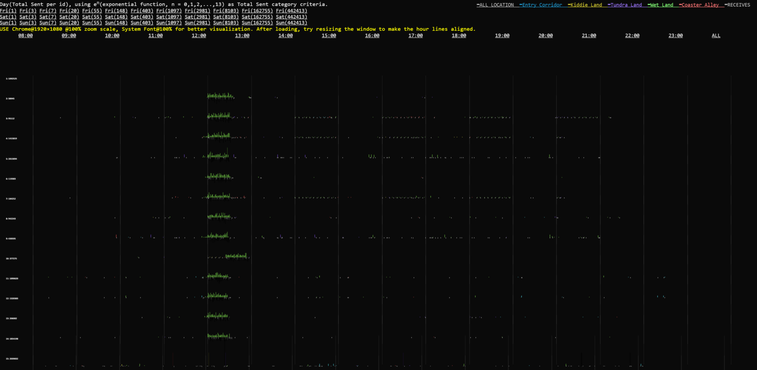Screen dimensions: 757x370
Task: Jump to the 19:00 hour link
Action: 502,35
